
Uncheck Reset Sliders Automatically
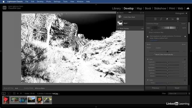[x=154, y=55]
